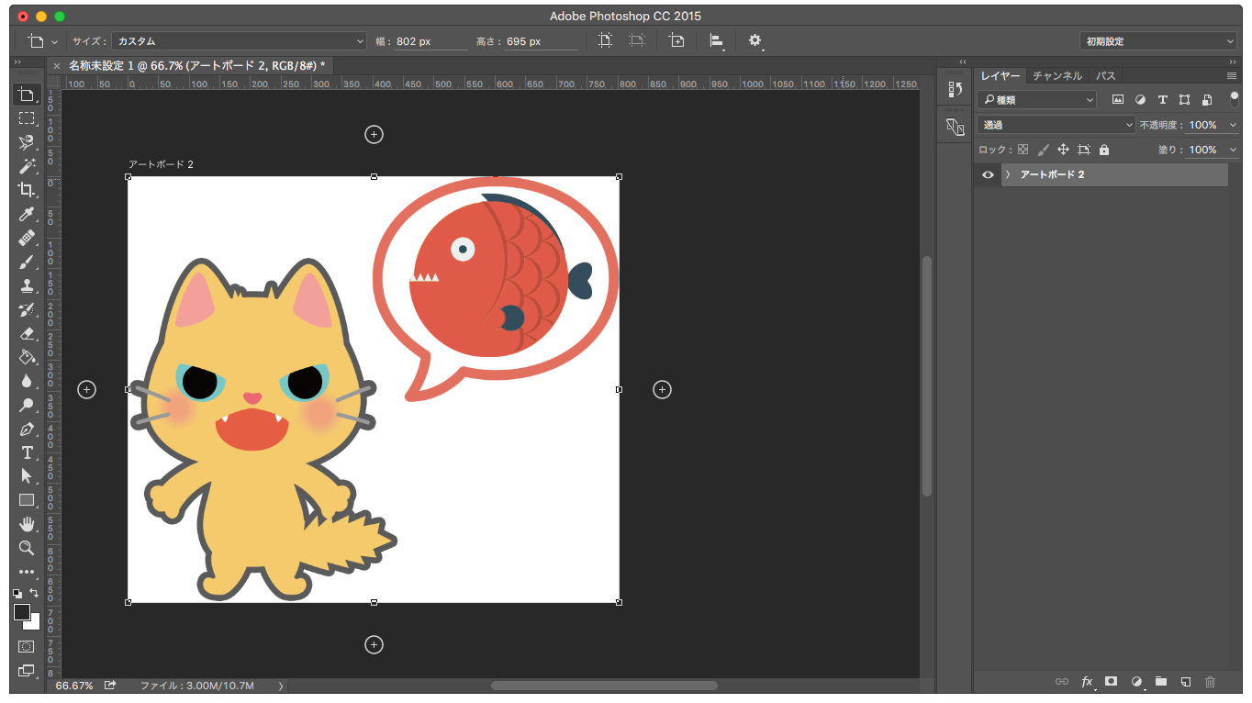Toggle the lock all layer icon
Image resolution: width=1252 pixels, height=703 pixels.
[x=1104, y=150]
